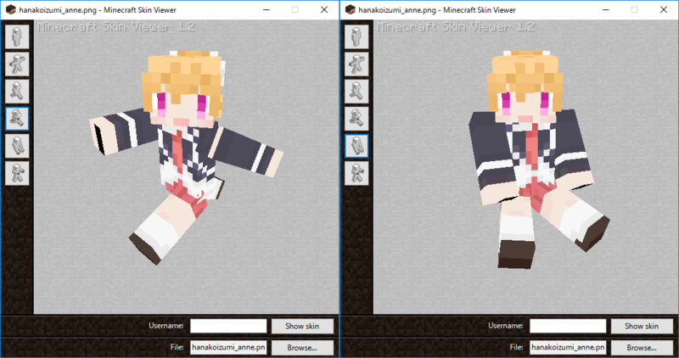Select the fourth pose icon in right window
The image size is (679, 358).
tap(356, 119)
